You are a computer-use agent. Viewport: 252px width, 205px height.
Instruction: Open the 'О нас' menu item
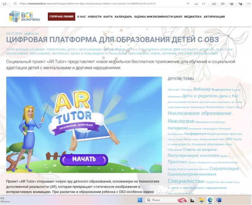pyautogui.click(x=82, y=17)
